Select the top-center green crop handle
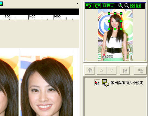The image size is (148, 116). click(x=115, y=14)
